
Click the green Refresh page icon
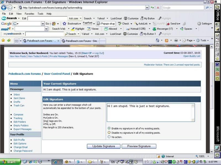152,8
